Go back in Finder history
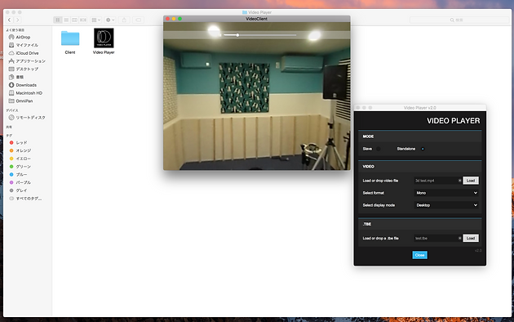 point(10,20)
